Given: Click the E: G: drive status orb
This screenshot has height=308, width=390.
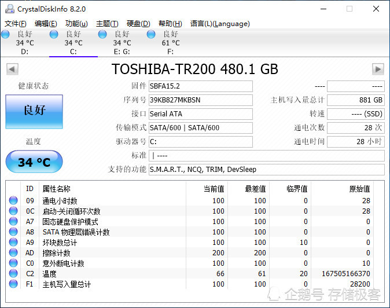Looking at the screenshot, I should (102, 34).
